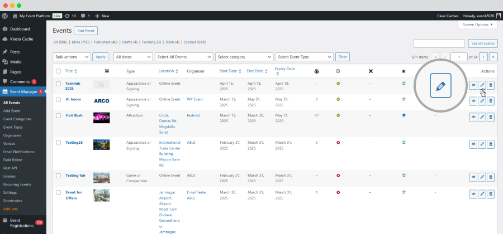Edit the Testing25 event

[x=482, y=144]
